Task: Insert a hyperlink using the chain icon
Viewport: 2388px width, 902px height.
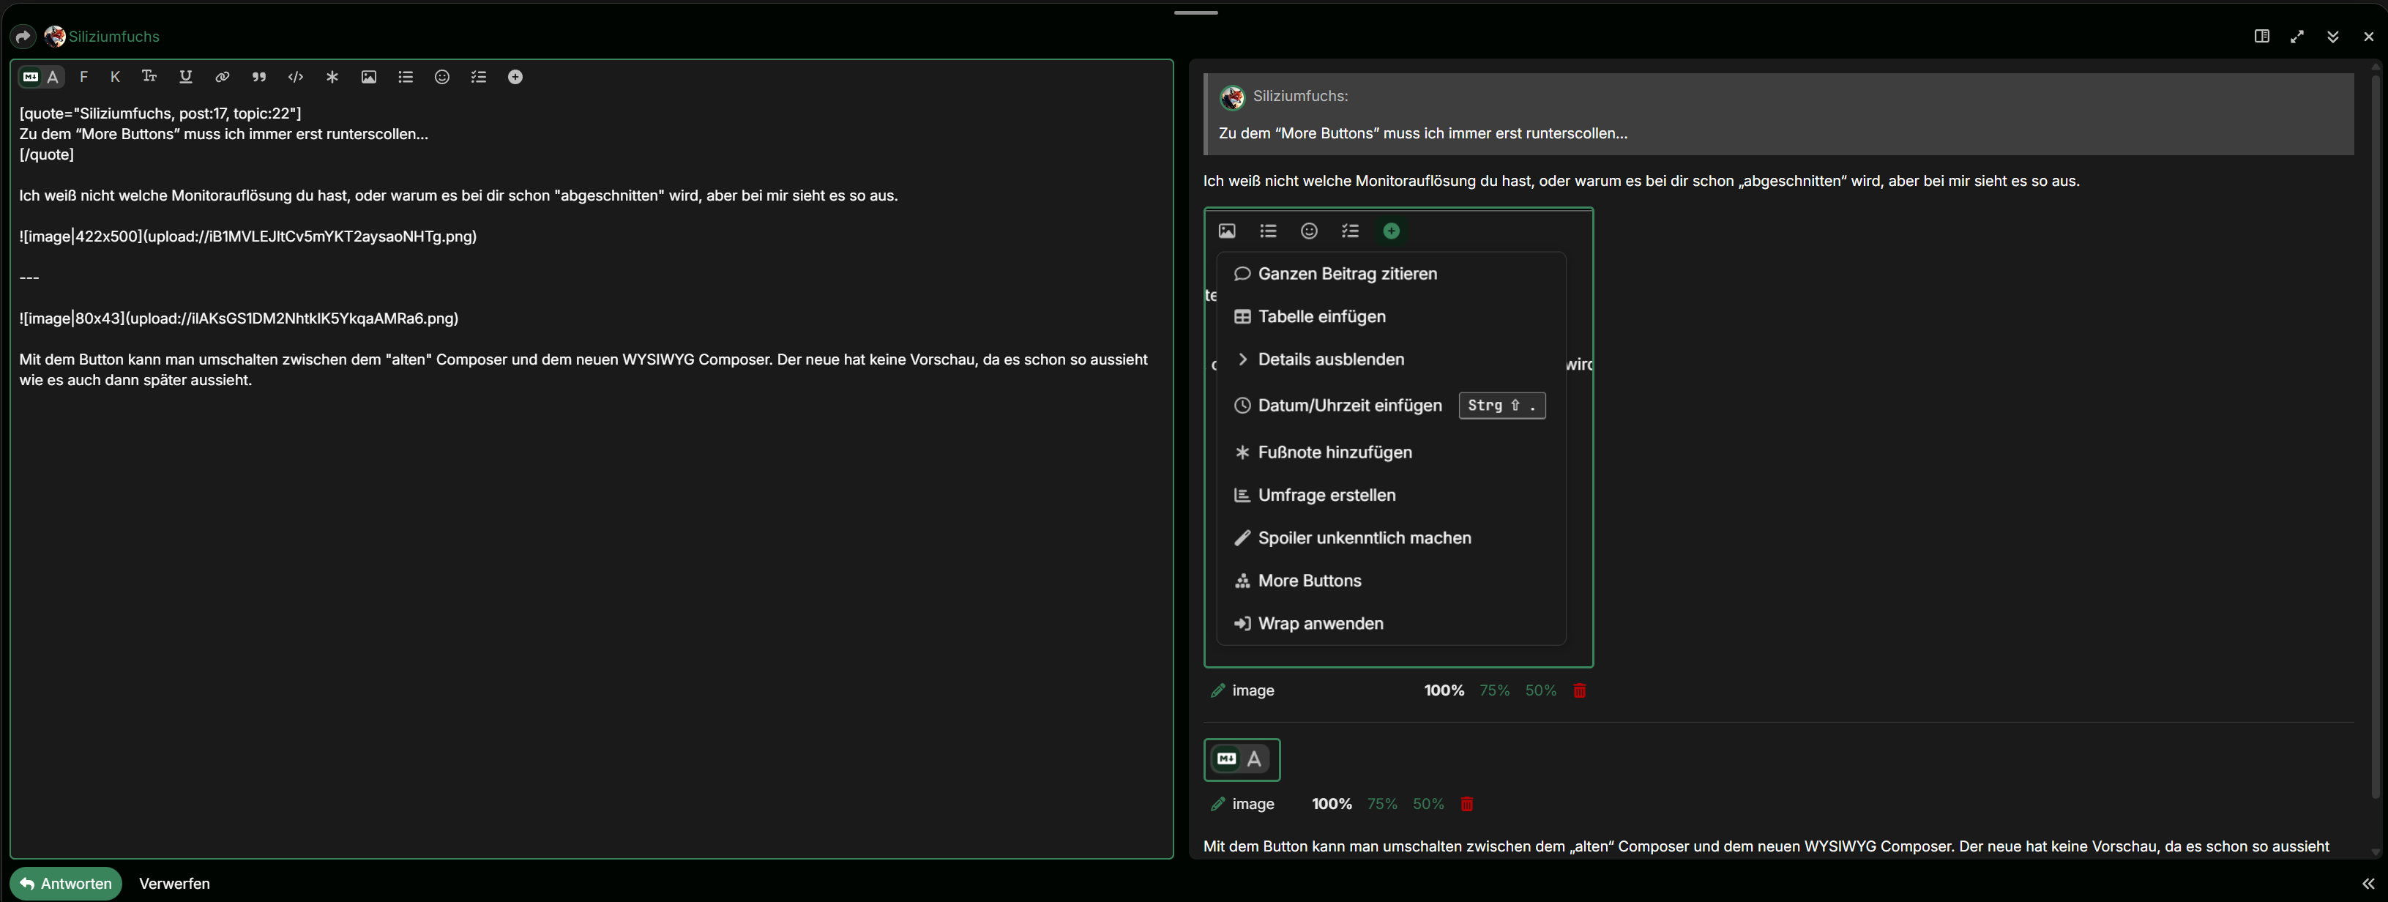Action: (223, 77)
